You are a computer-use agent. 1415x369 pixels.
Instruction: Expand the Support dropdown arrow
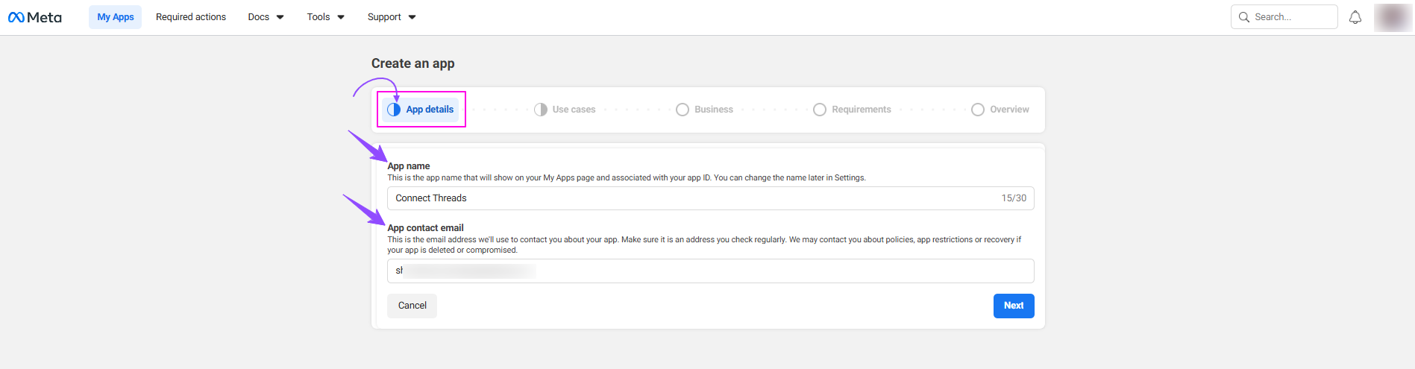[x=412, y=17]
